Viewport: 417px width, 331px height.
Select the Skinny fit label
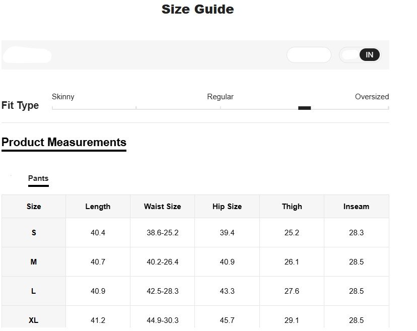click(x=63, y=97)
